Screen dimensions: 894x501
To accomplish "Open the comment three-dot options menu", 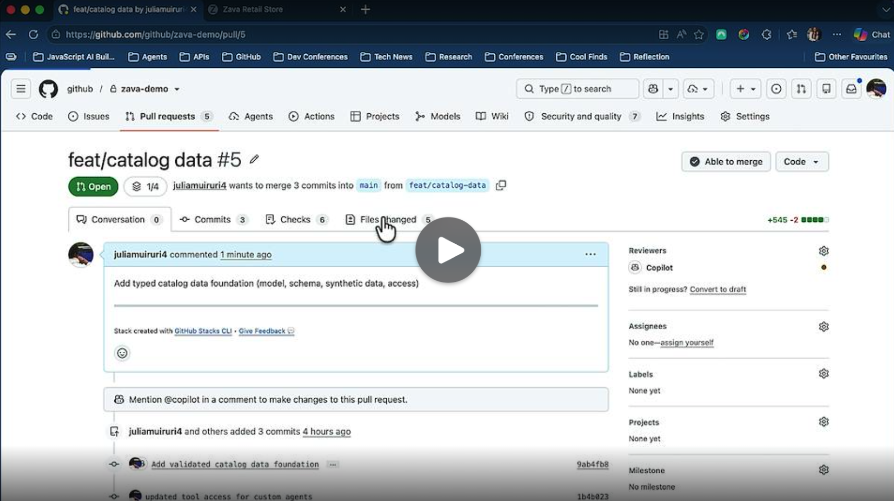I will pos(590,254).
